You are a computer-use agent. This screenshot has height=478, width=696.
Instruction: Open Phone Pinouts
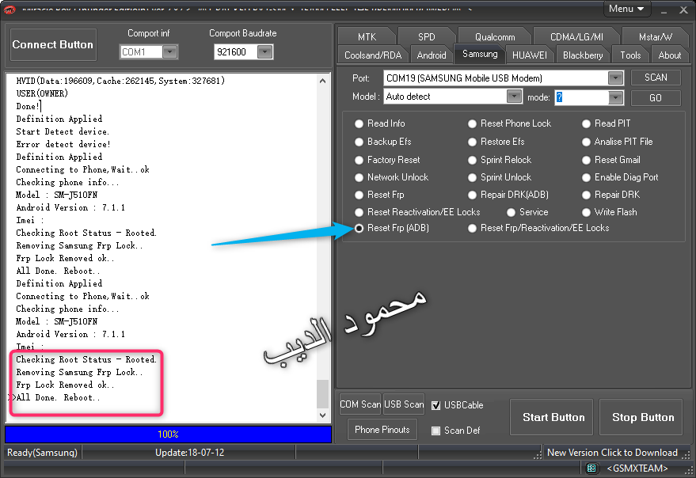tap(382, 430)
